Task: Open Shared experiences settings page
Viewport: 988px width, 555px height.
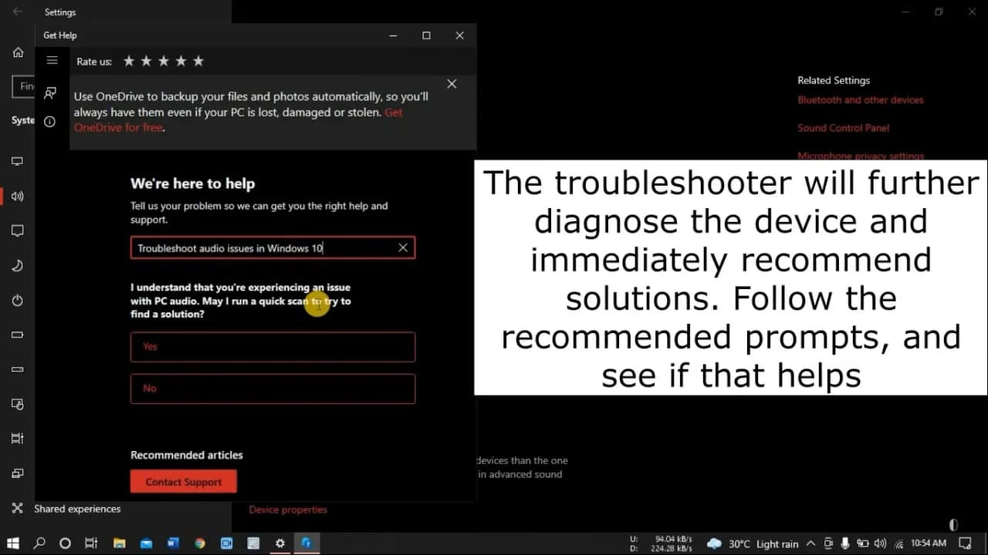Action: click(77, 509)
